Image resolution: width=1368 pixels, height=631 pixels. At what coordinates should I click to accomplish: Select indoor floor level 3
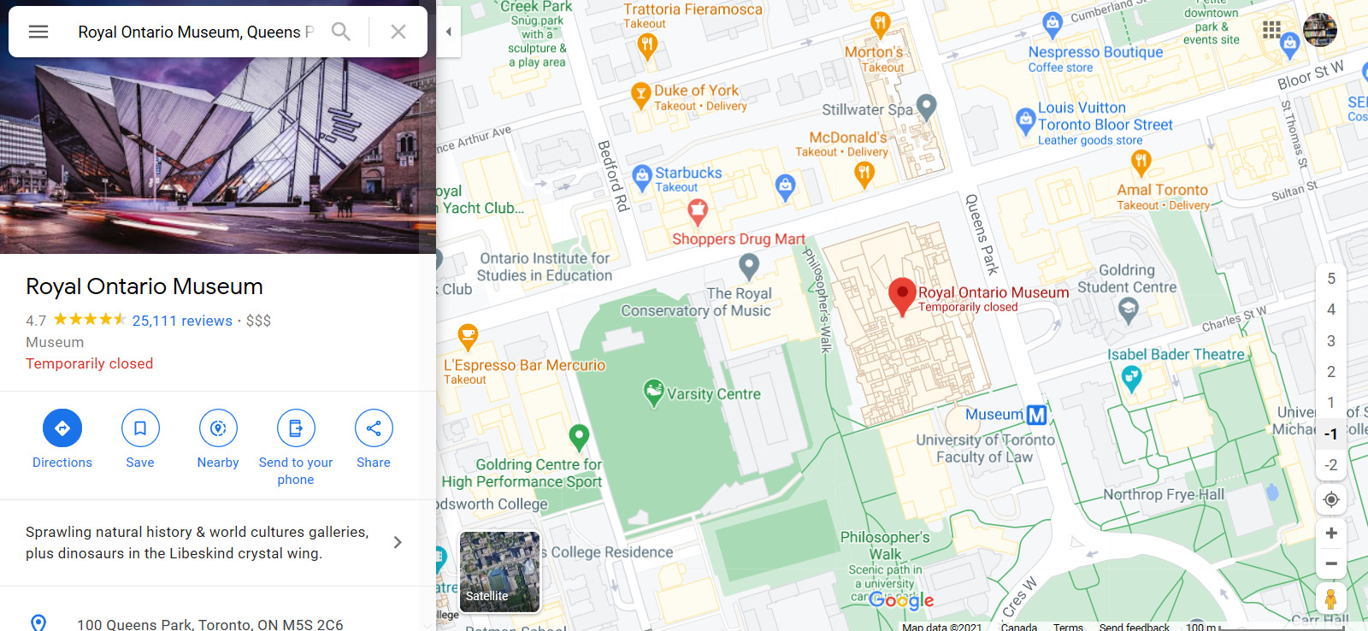(x=1331, y=341)
